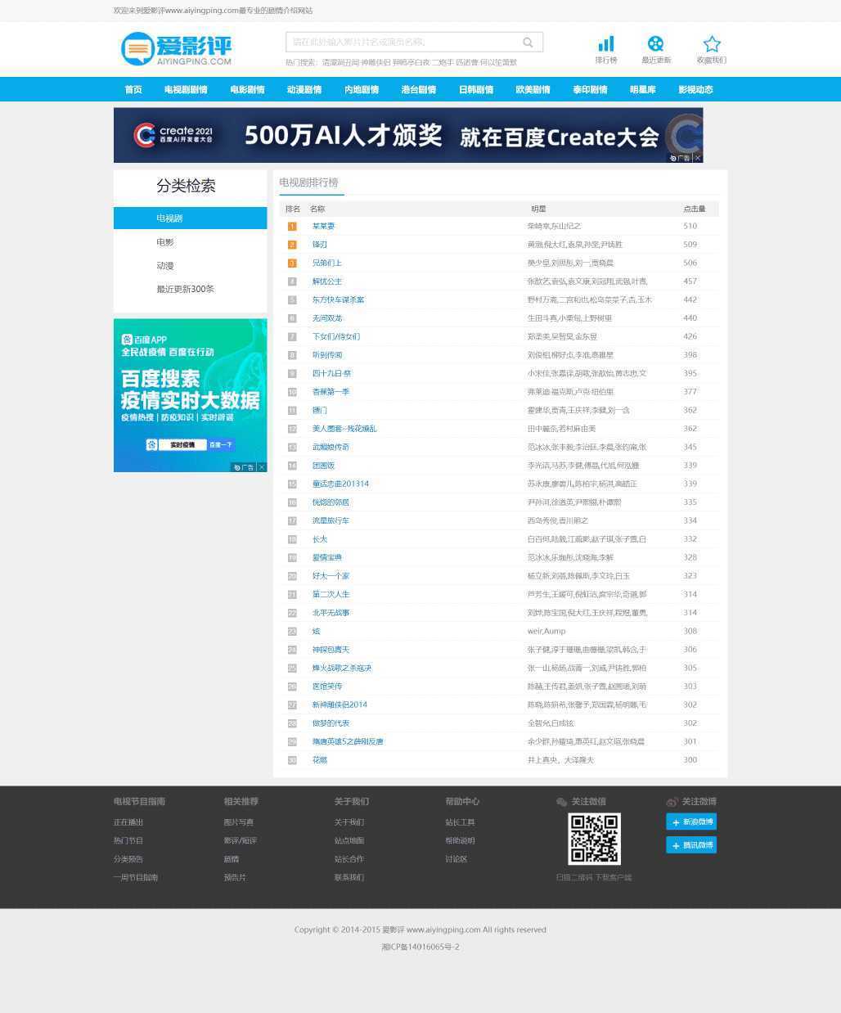841x1013 pixels.
Task: Click the 爱影评 site logo
Action: click(x=177, y=49)
